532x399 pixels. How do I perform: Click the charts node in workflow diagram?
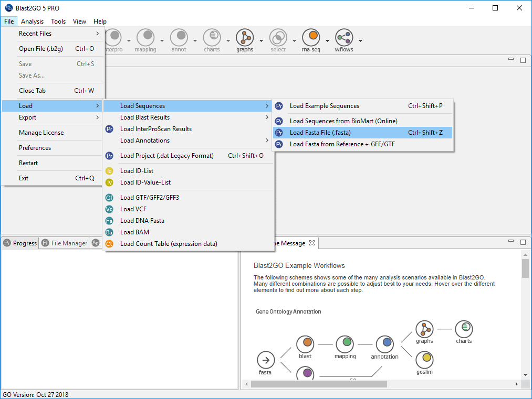point(464,329)
